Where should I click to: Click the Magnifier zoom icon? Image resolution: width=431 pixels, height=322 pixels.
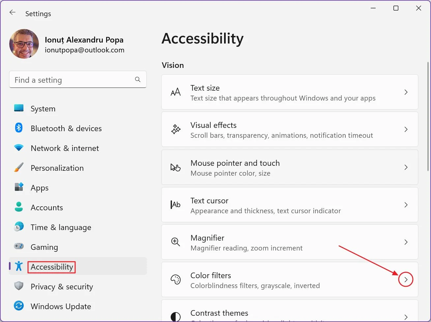[x=176, y=242]
